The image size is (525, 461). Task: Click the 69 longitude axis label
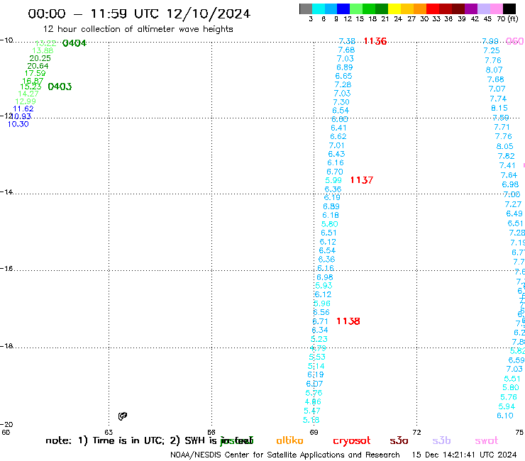314,432
